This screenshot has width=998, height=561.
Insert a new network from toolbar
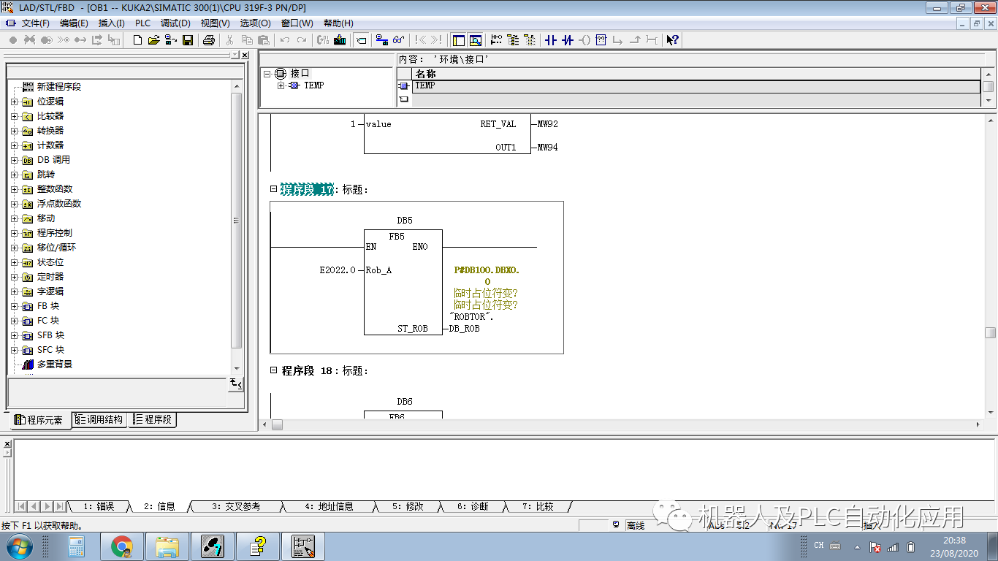497,40
